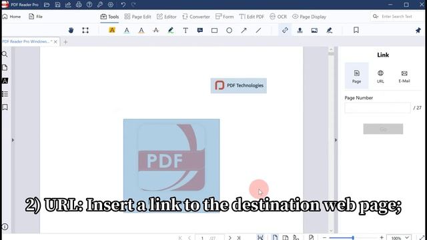Add a comment note annotation

[200, 30]
